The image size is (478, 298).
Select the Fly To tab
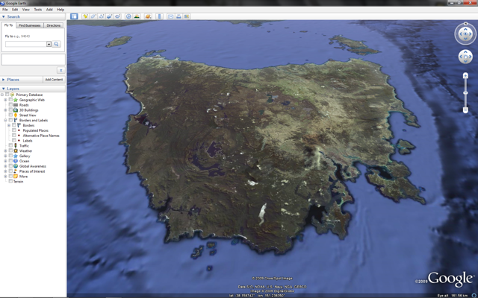(x=8, y=25)
